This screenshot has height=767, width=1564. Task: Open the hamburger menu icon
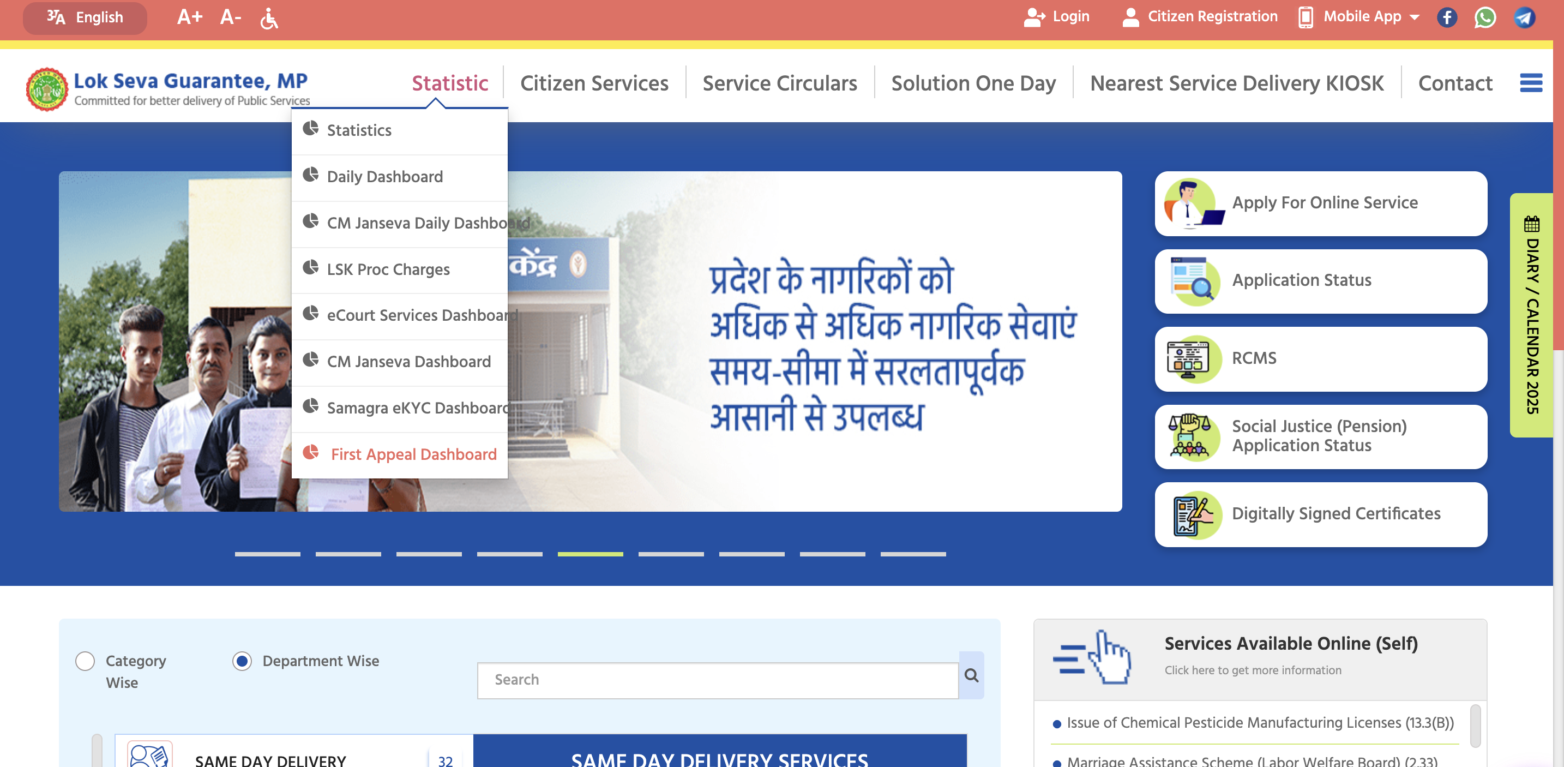pos(1530,82)
